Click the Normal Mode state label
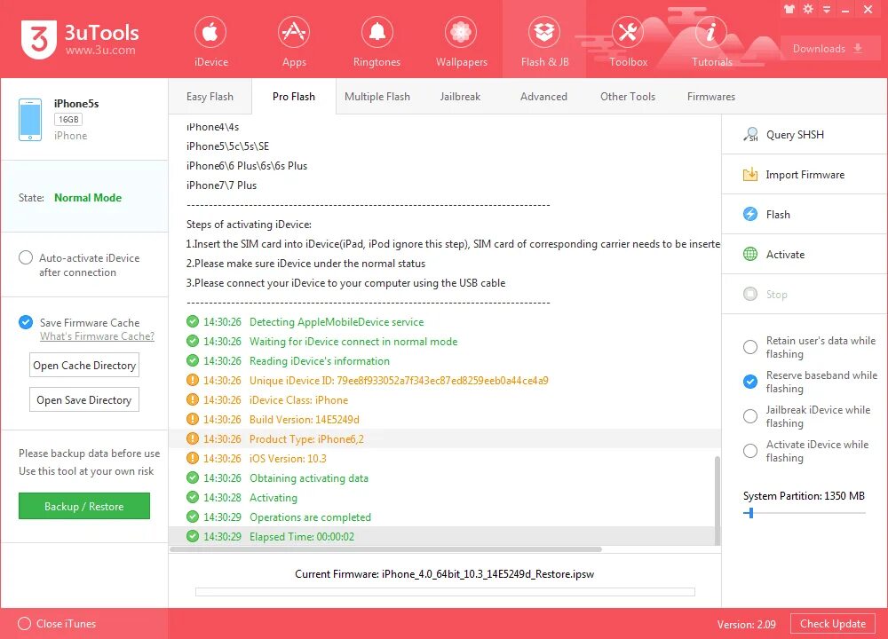888x639 pixels. click(88, 198)
